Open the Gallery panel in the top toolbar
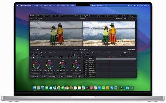 tap(39, 16)
